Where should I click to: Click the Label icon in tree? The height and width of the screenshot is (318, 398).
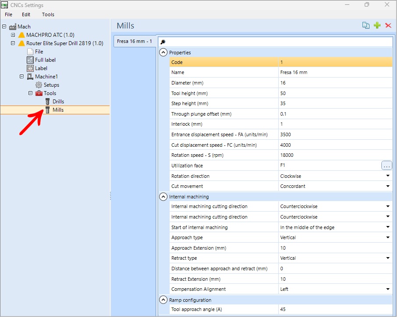tap(30, 68)
